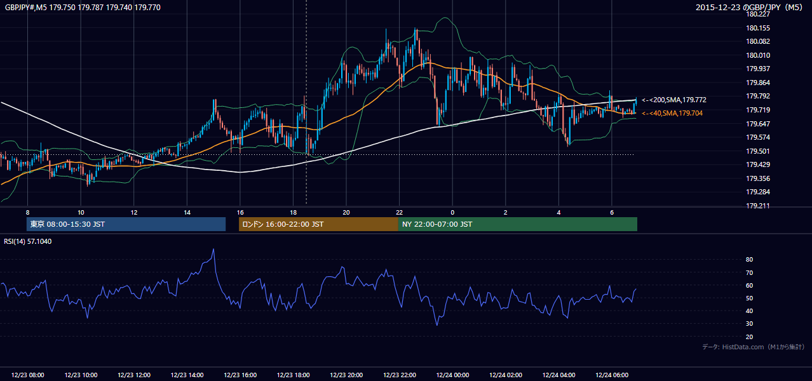This screenshot has height=381, width=812.
Task: Click hour label 8 below the price chart
Action: (x=27, y=211)
